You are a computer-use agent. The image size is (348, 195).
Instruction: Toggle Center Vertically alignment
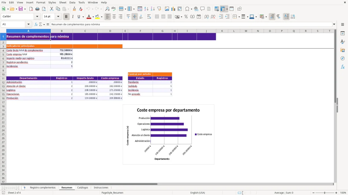tap(135, 17)
